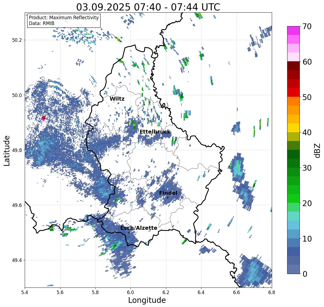Click the 0 tick on the colorbar
This screenshot has width=324, height=307.
[305, 274]
